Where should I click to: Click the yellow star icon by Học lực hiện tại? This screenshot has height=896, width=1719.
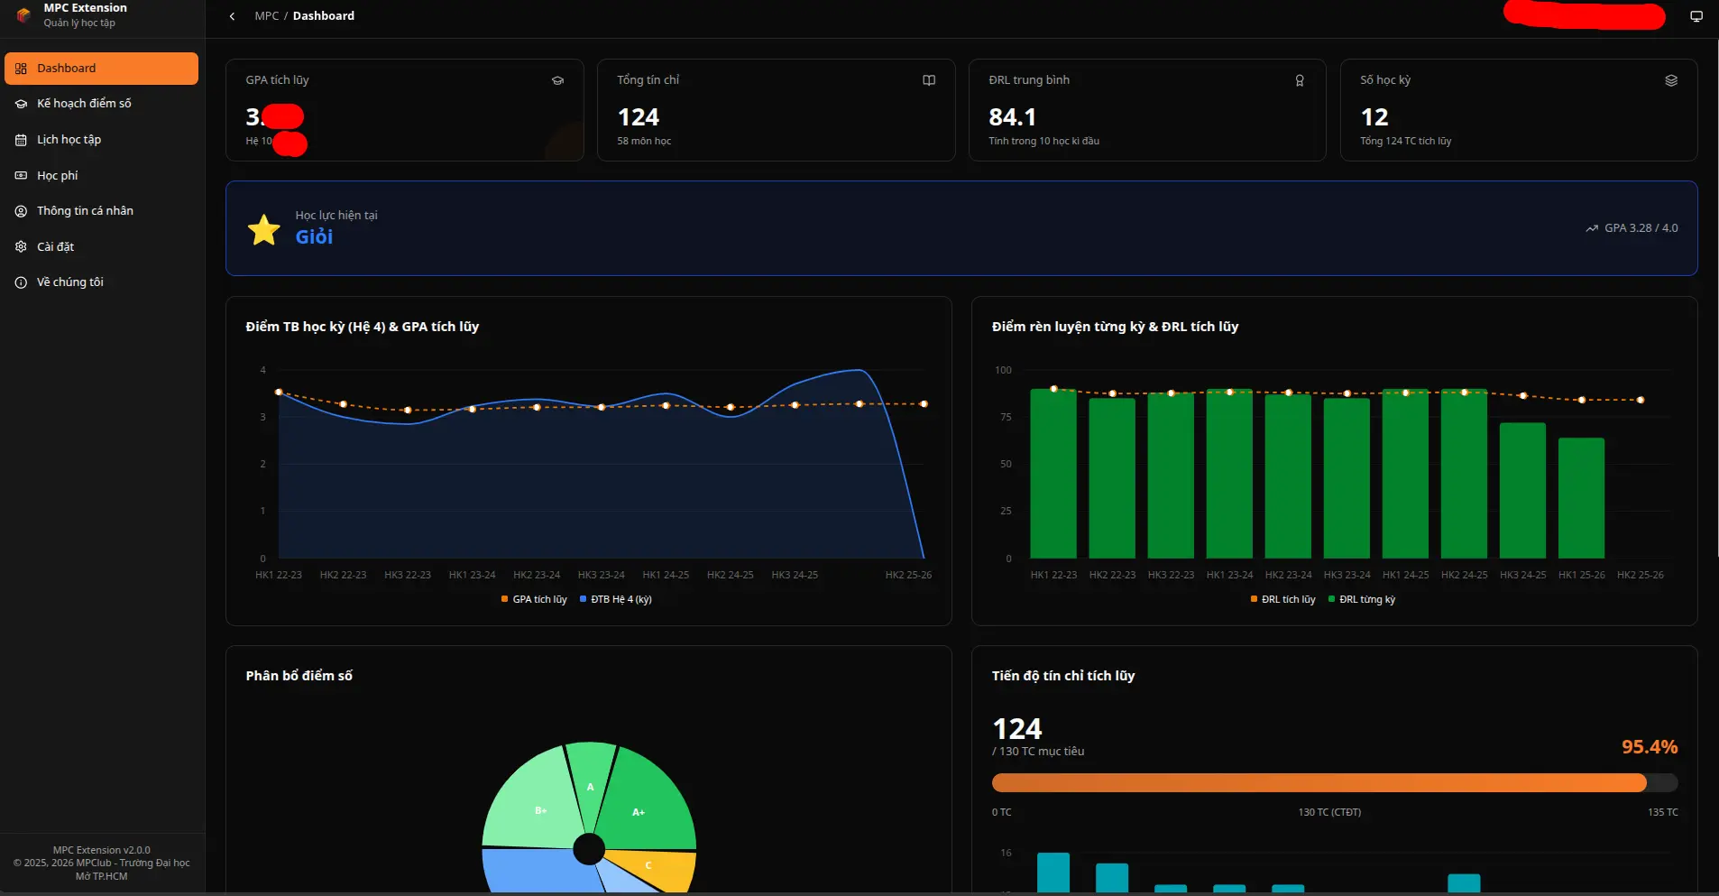click(x=264, y=229)
